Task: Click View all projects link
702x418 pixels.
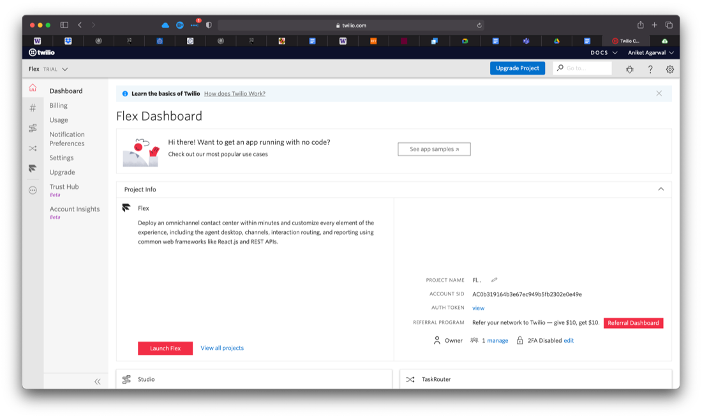Action: coord(222,348)
